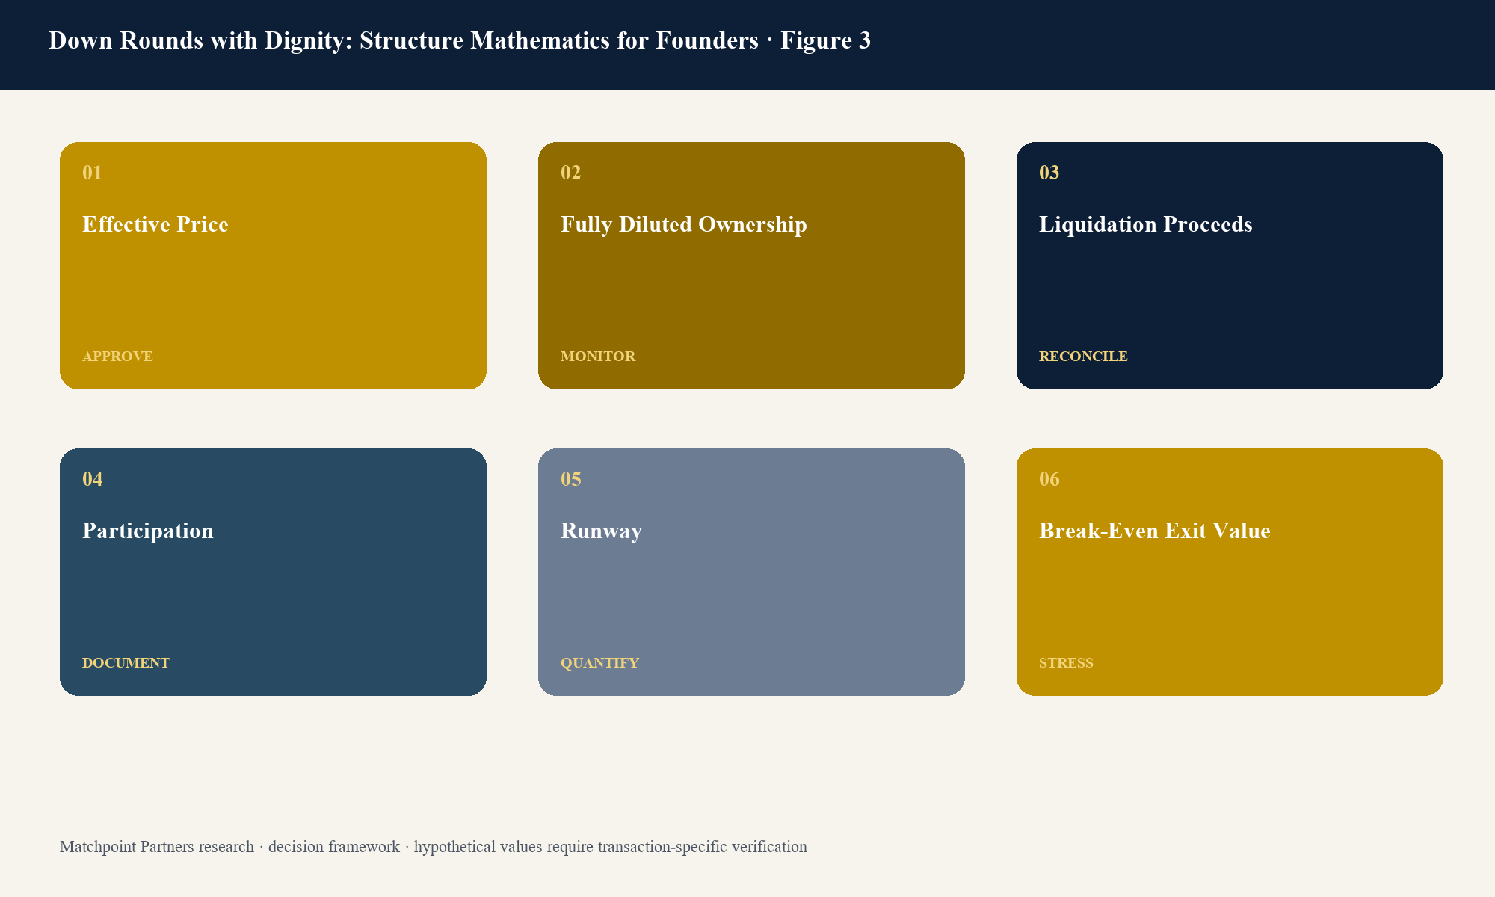Viewport: 1495px width, 897px height.
Task: Click the DOCUMENT label on card 04
Action: [126, 663]
